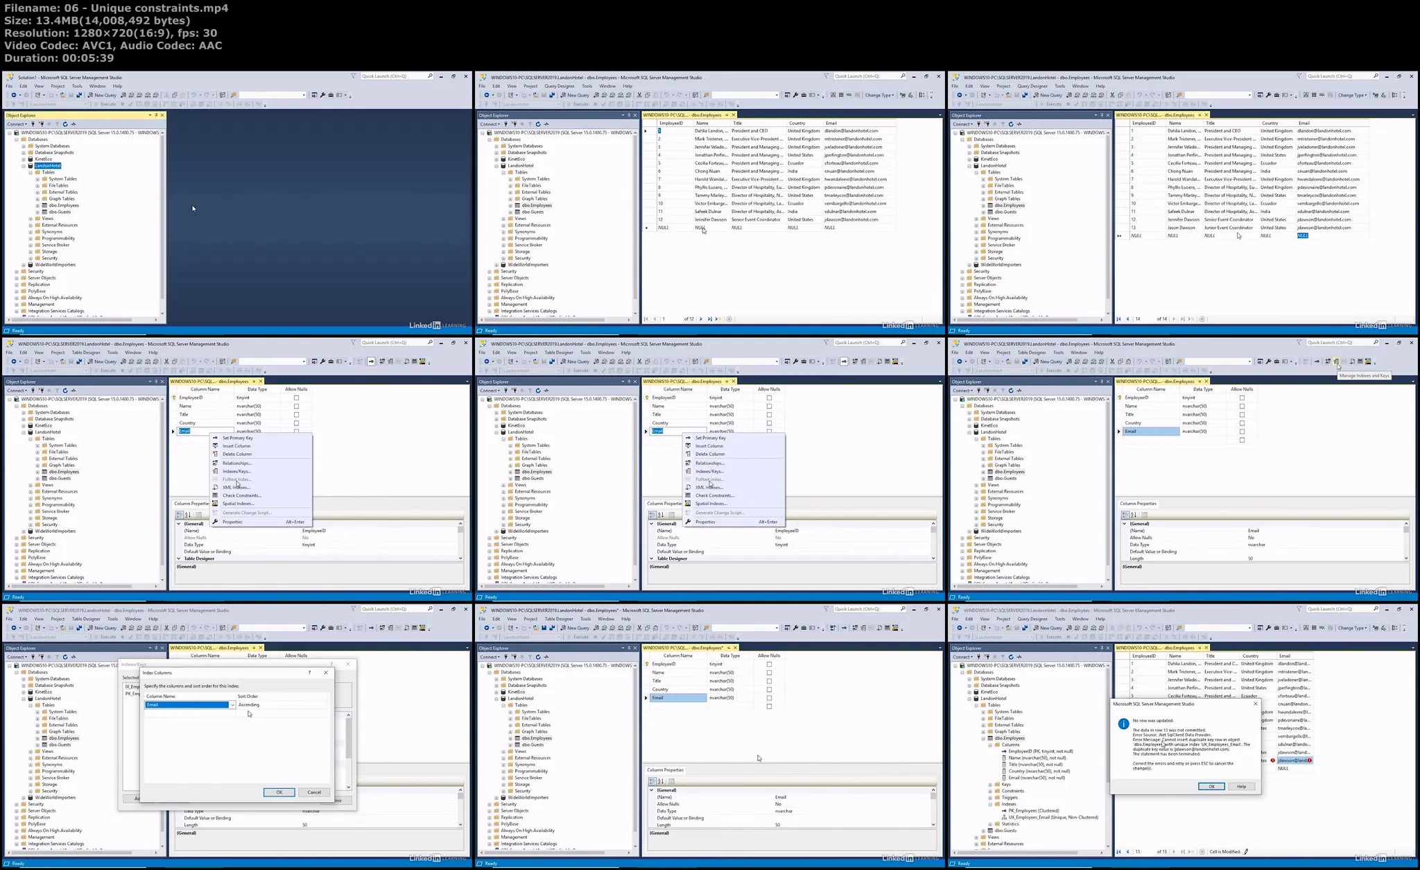The width and height of the screenshot is (1420, 870).
Task: Click red error icon on highlighted jdawson@land cell
Action: coord(1310,760)
